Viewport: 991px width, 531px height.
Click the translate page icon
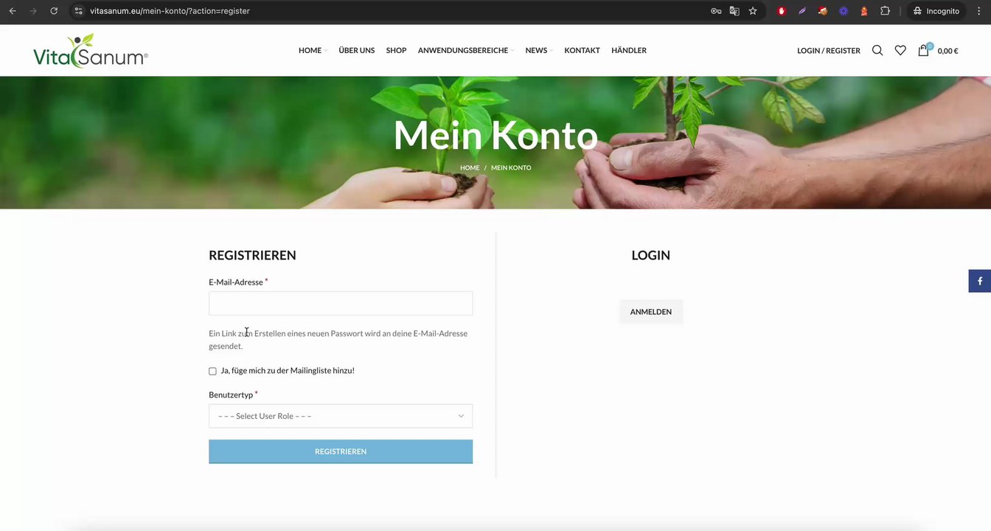734,11
